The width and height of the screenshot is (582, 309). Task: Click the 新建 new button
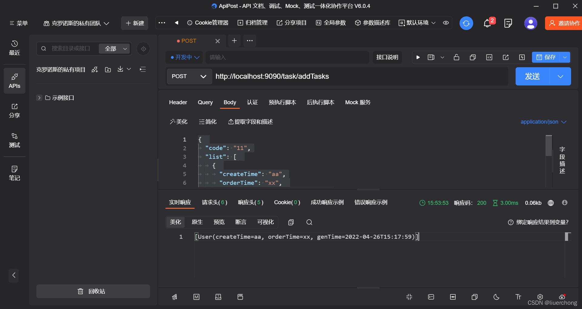click(x=135, y=23)
